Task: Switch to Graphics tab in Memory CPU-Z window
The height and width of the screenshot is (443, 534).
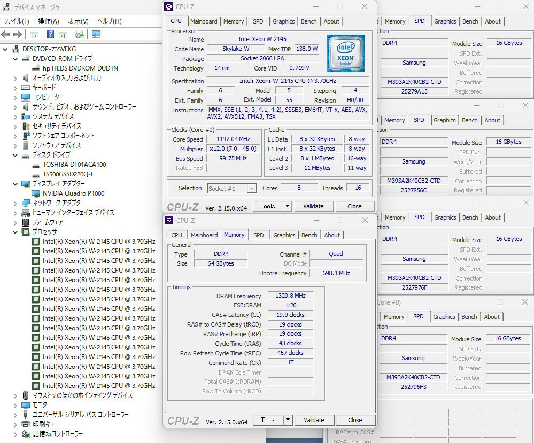Action: point(284,235)
